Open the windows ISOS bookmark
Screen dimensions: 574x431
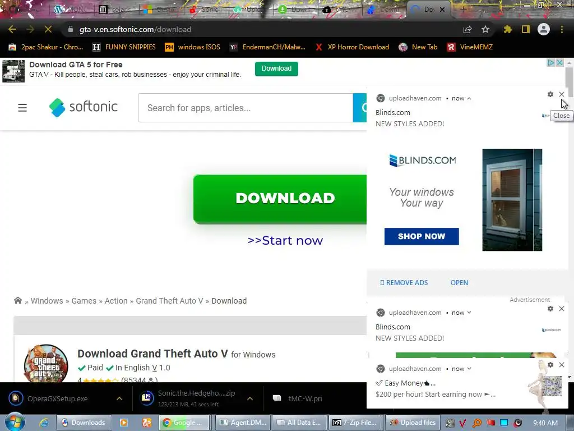193,47
